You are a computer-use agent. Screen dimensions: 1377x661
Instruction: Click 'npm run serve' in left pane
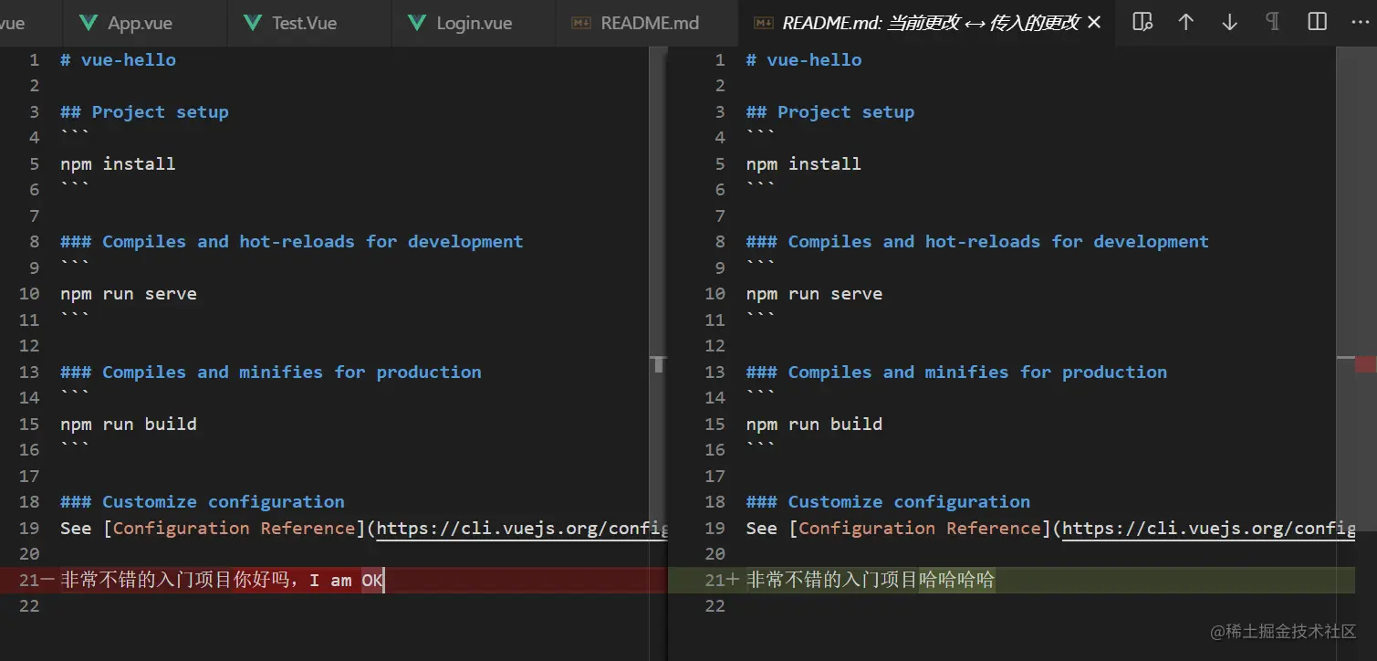coord(129,294)
